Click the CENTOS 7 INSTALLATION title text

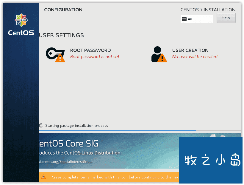pos(208,10)
